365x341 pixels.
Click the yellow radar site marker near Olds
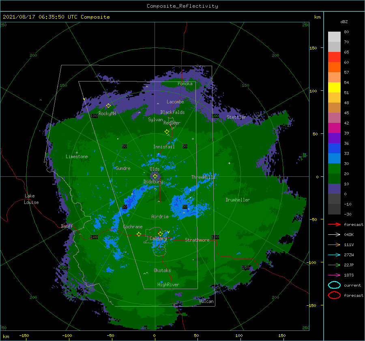(155, 176)
